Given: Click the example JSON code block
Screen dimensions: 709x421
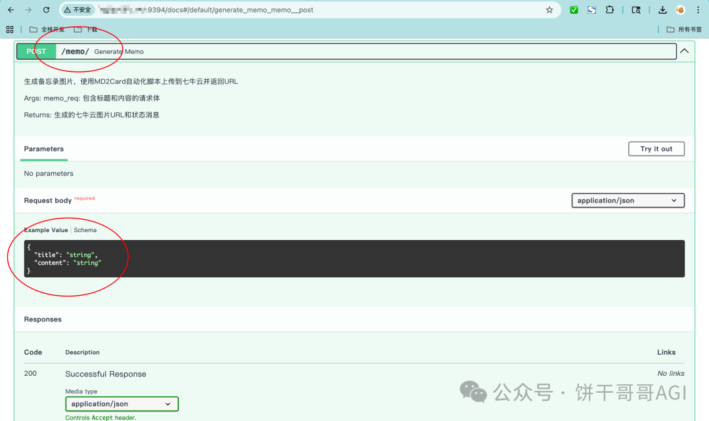Looking at the screenshot, I should [x=354, y=258].
